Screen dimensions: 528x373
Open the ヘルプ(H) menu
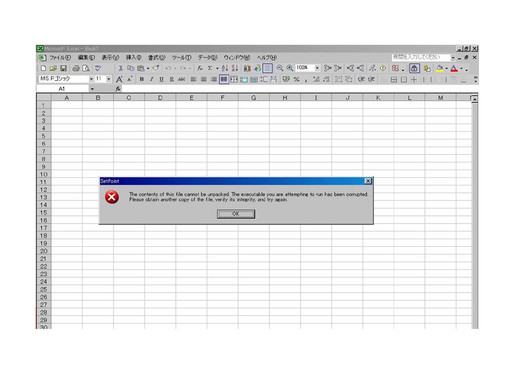[267, 58]
